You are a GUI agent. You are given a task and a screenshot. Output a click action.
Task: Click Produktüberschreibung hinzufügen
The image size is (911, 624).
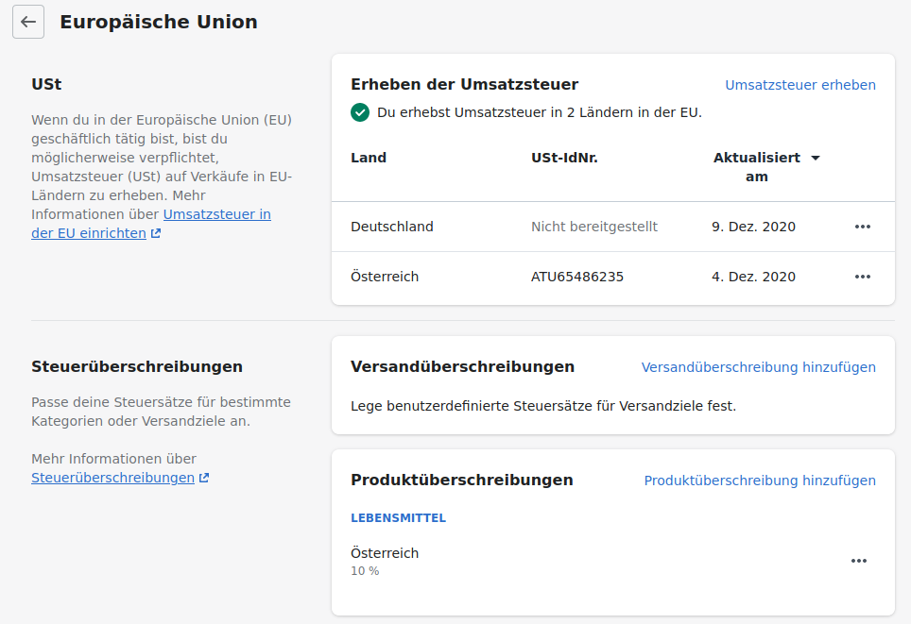(759, 481)
